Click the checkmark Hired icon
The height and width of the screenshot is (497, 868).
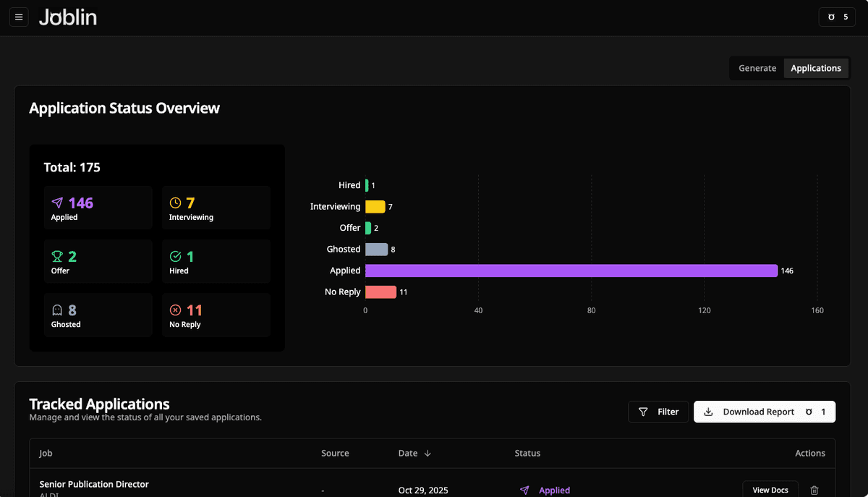pos(175,257)
